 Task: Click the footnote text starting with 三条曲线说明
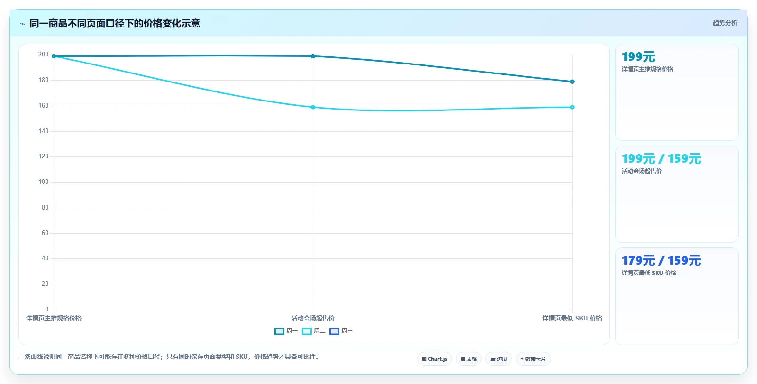pyautogui.click(x=170, y=357)
